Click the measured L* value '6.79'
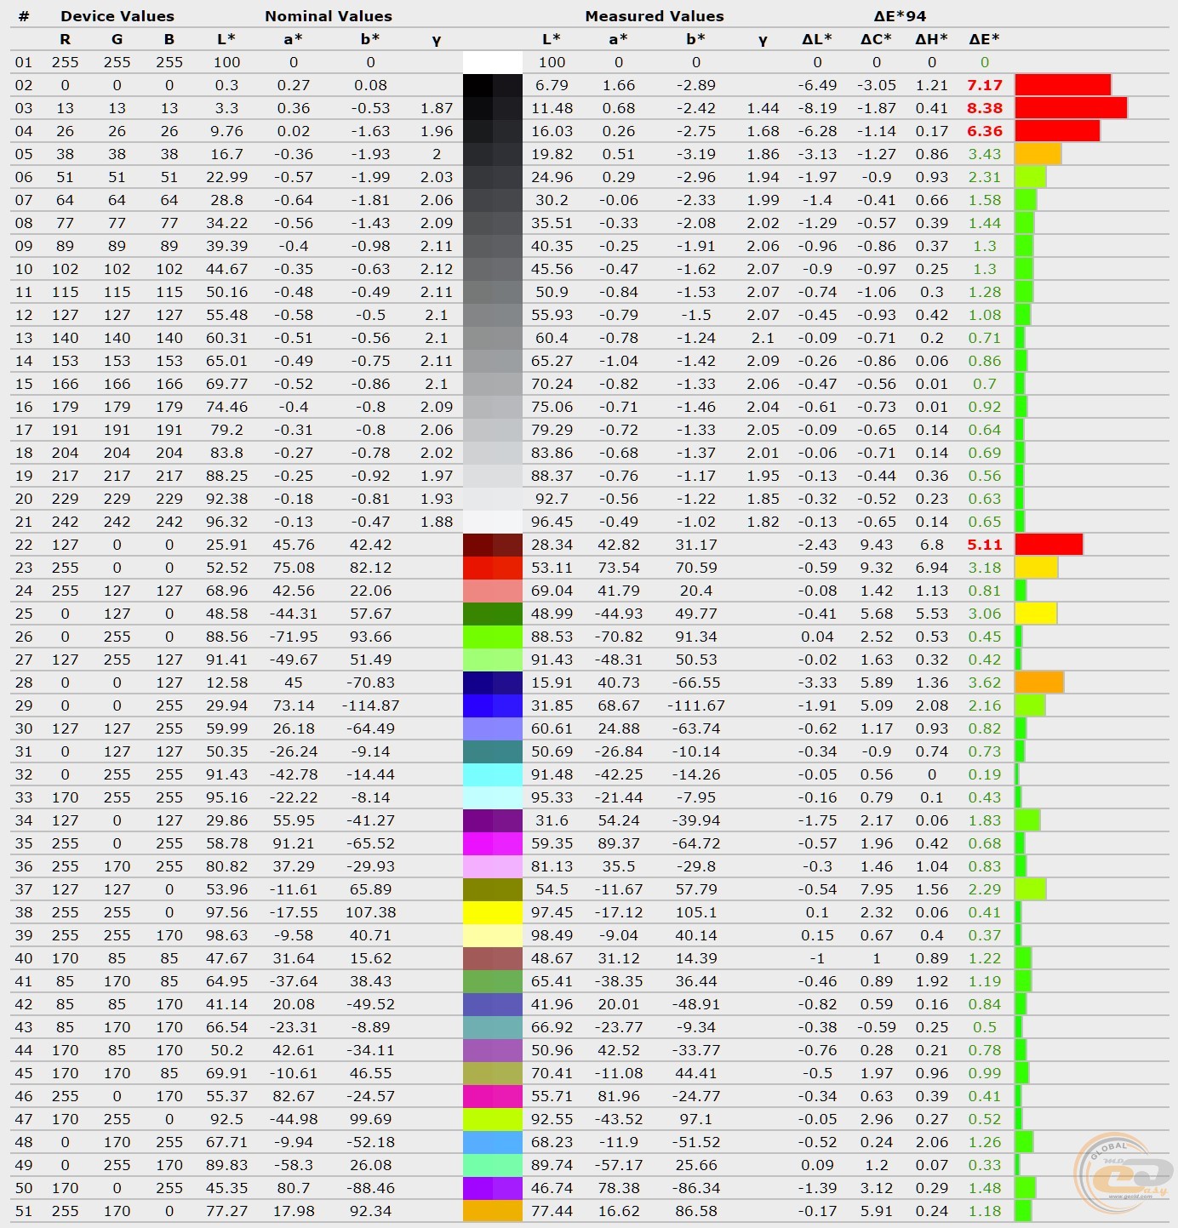This screenshot has width=1178, height=1228. pos(552,85)
